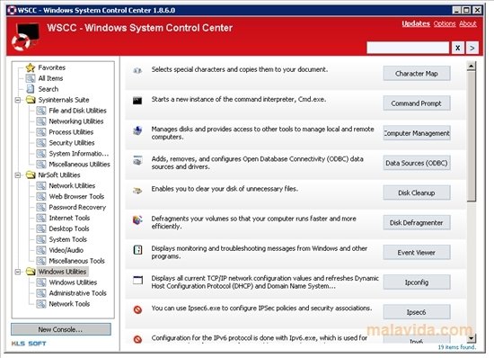Open the About link
Viewport: 494px width, 358px height.
(468, 23)
